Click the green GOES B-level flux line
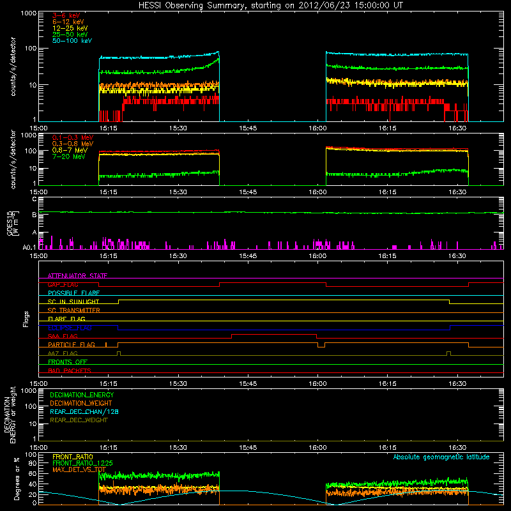 [271, 213]
